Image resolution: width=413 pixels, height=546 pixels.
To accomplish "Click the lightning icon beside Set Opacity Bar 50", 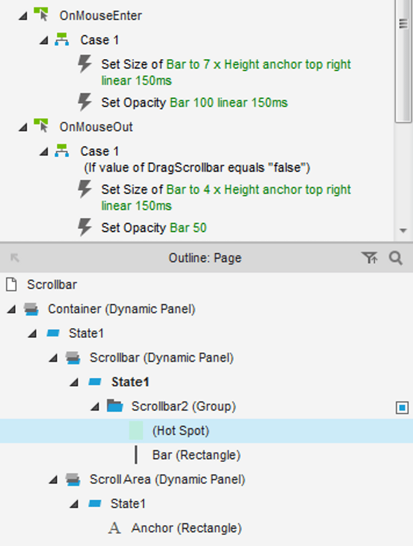I will (85, 228).
